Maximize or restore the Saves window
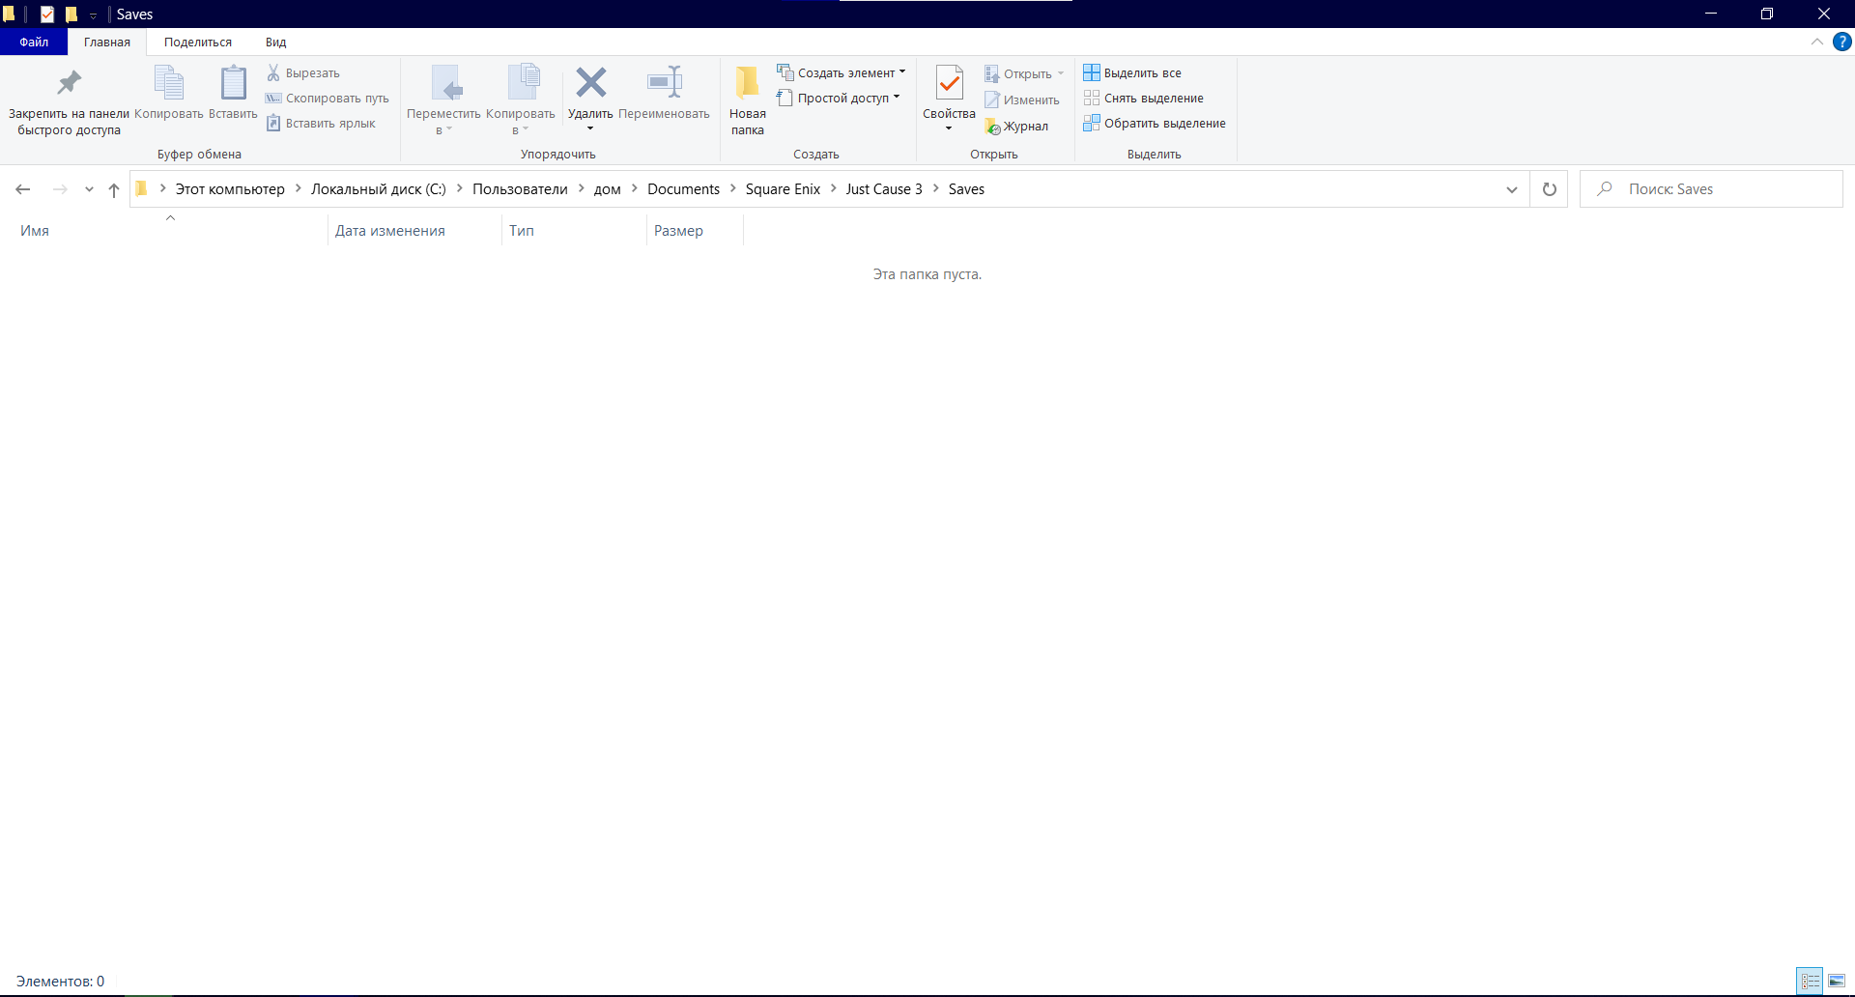 pyautogui.click(x=1767, y=14)
